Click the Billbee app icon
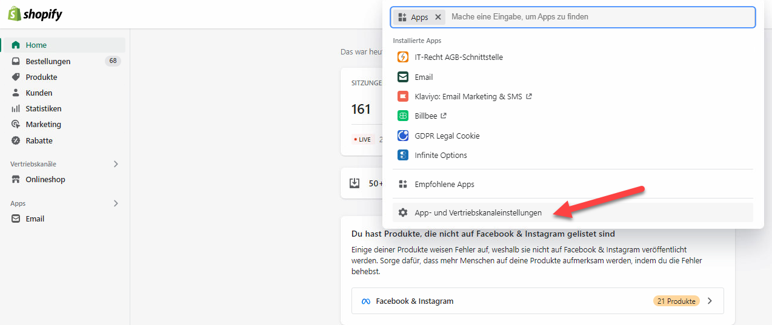The height and width of the screenshot is (325, 772). [x=403, y=116]
